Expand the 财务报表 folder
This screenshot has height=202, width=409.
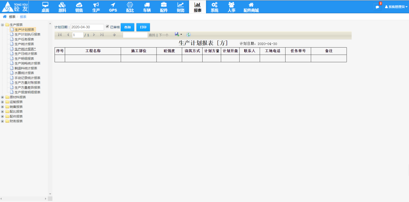3,121
